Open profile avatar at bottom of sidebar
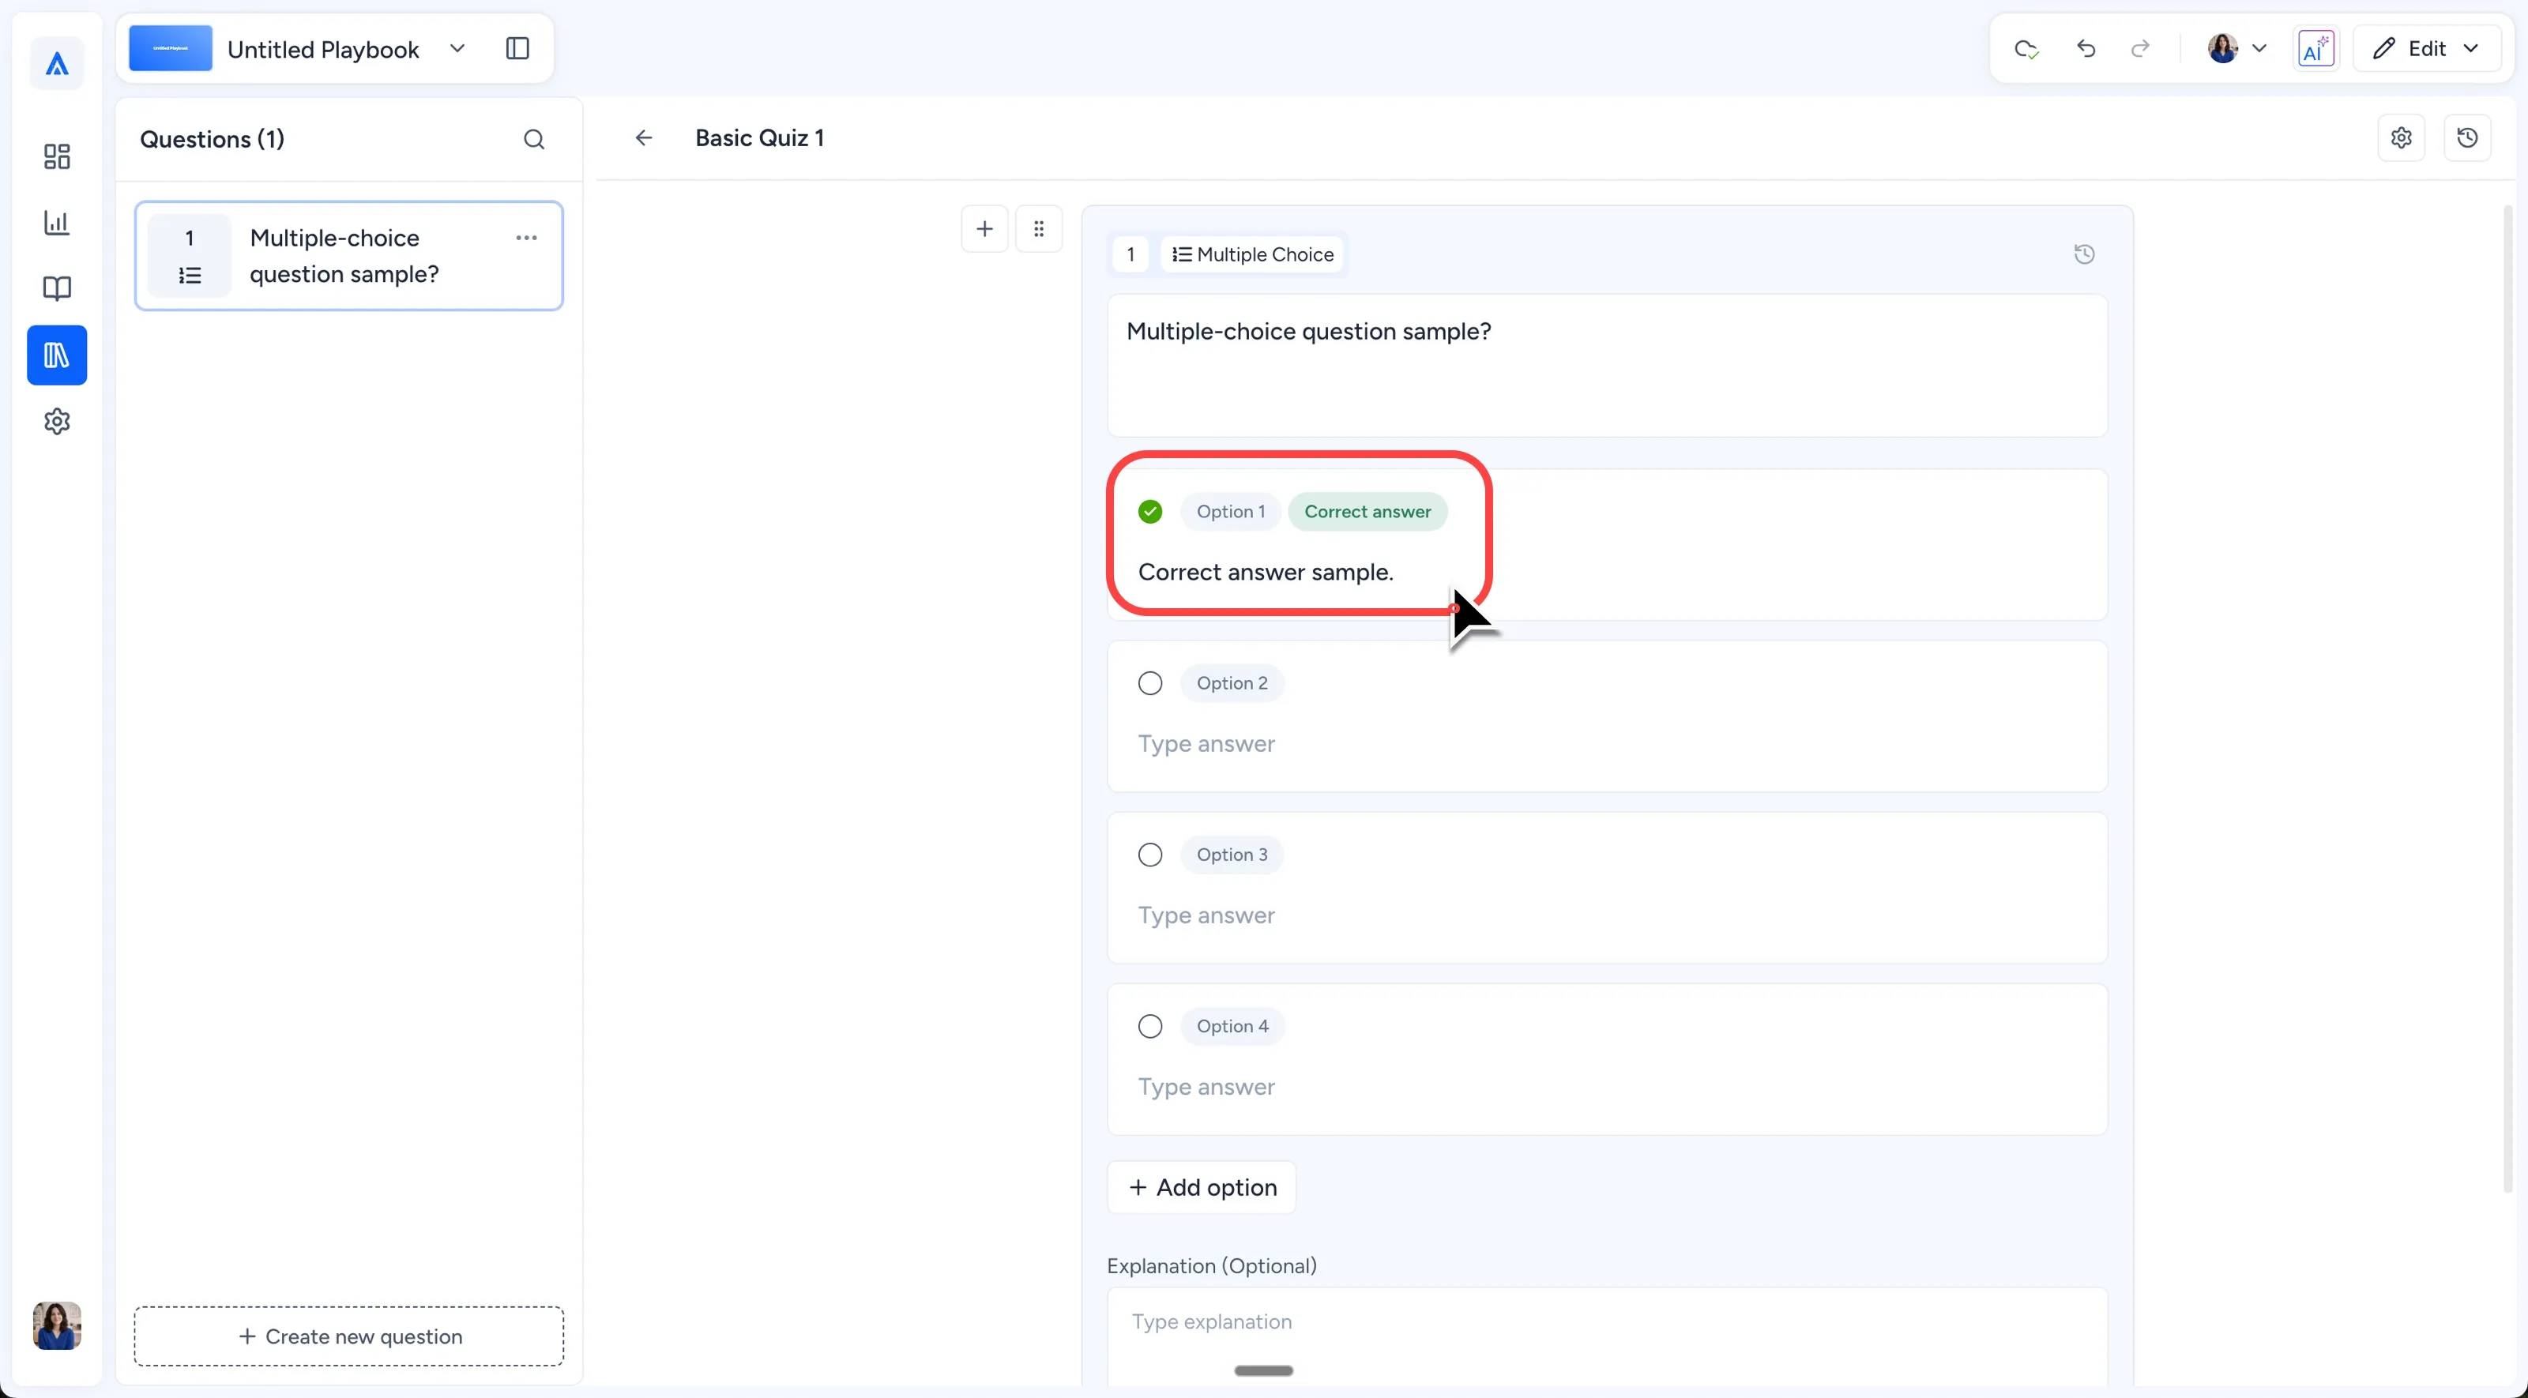 (x=57, y=1326)
